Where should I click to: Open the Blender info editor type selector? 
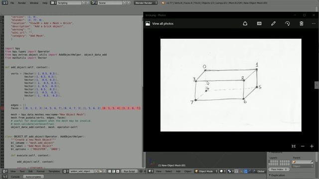click(x=4, y=3)
